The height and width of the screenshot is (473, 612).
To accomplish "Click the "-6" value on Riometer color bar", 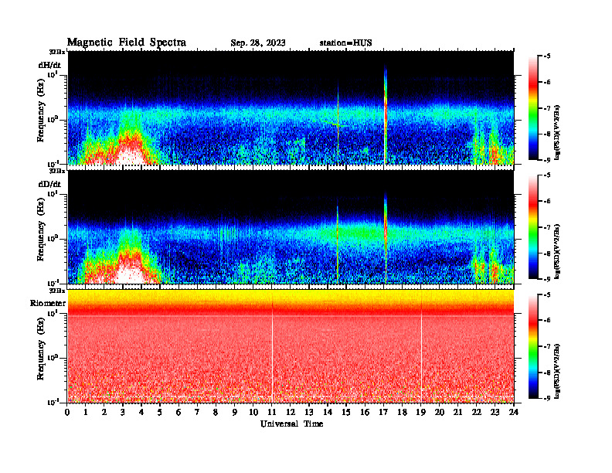I will 547,321.
